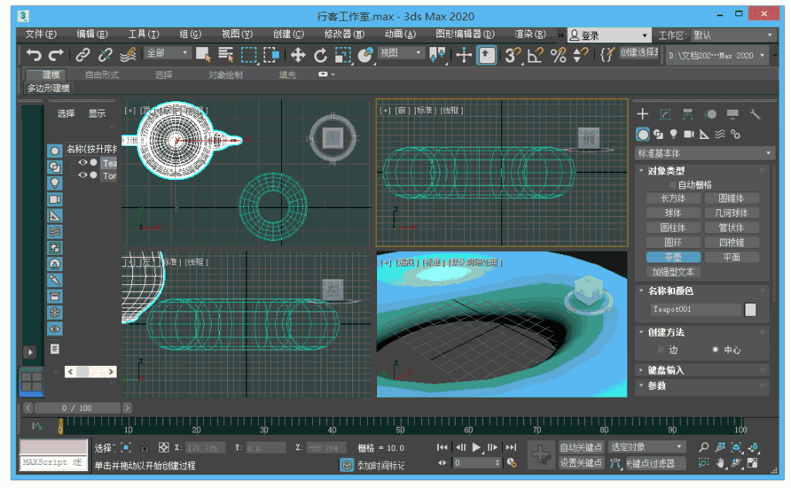Screen dimensions: 791x488
Task: Toggle visibility eye of Tea object
Action: point(82,162)
